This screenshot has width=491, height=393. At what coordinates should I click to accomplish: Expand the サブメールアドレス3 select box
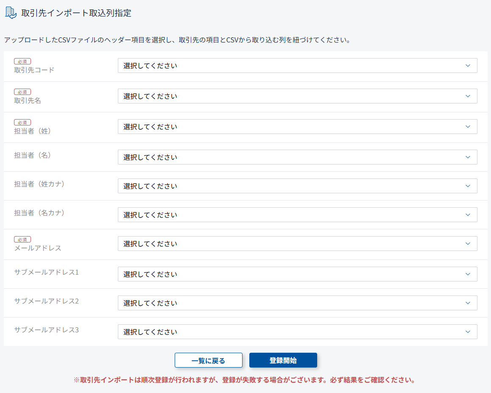pyautogui.click(x=297, y=332)
